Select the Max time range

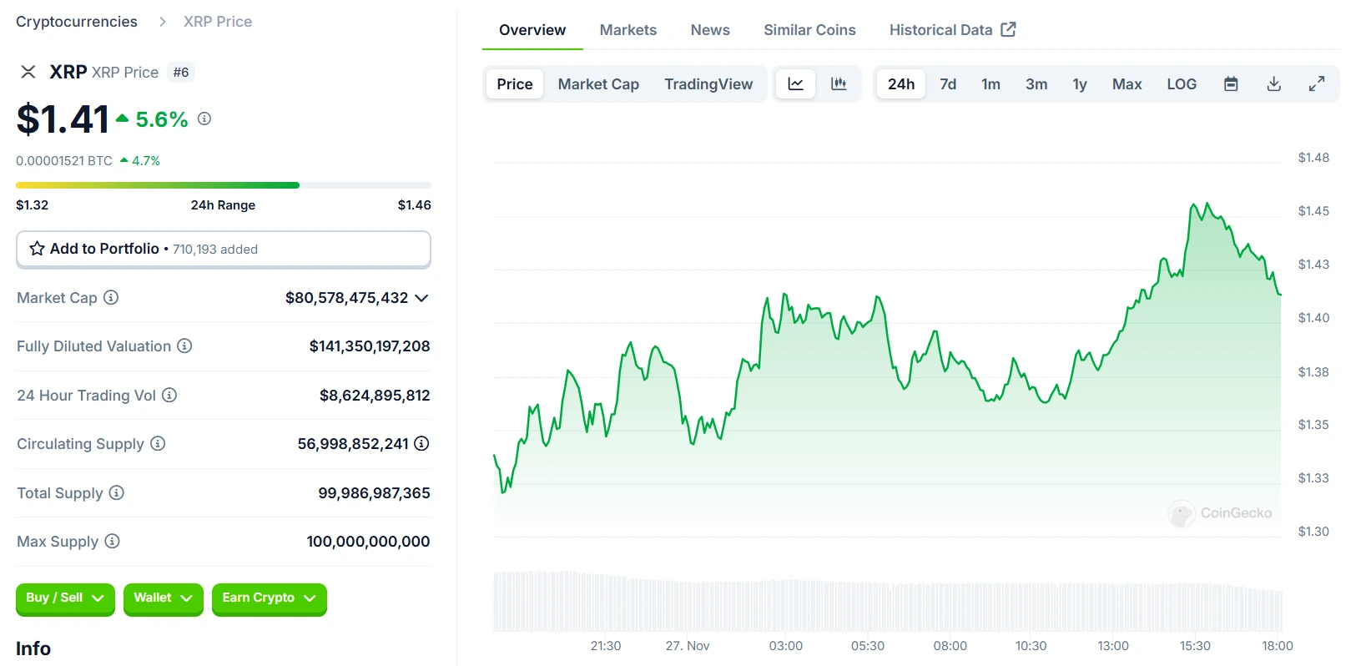(x=1127, y=83)
